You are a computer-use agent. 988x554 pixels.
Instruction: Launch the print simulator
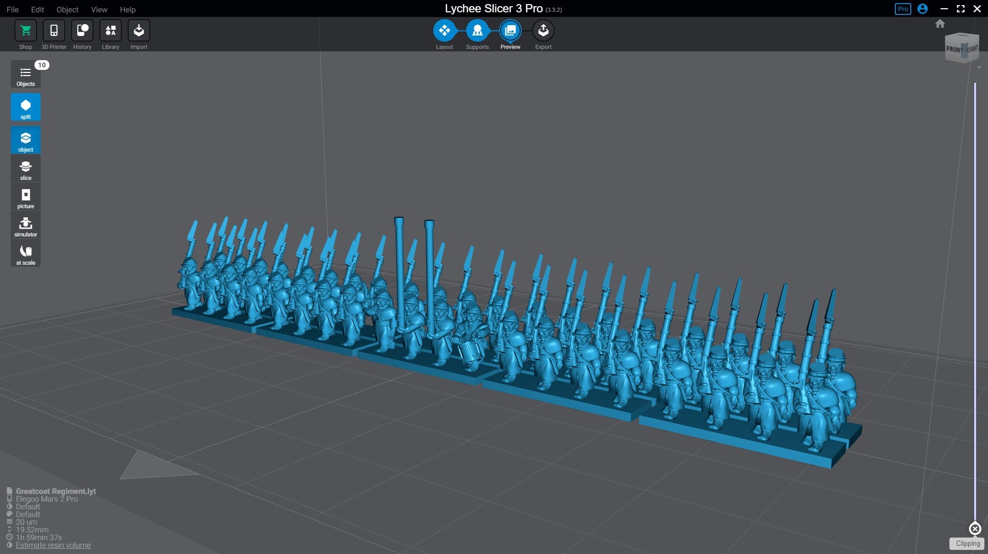point(25,226)
